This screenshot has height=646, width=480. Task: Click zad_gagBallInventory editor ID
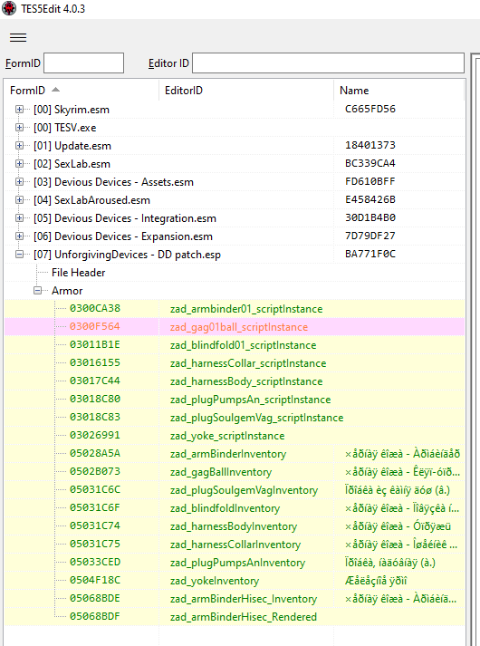221,473
